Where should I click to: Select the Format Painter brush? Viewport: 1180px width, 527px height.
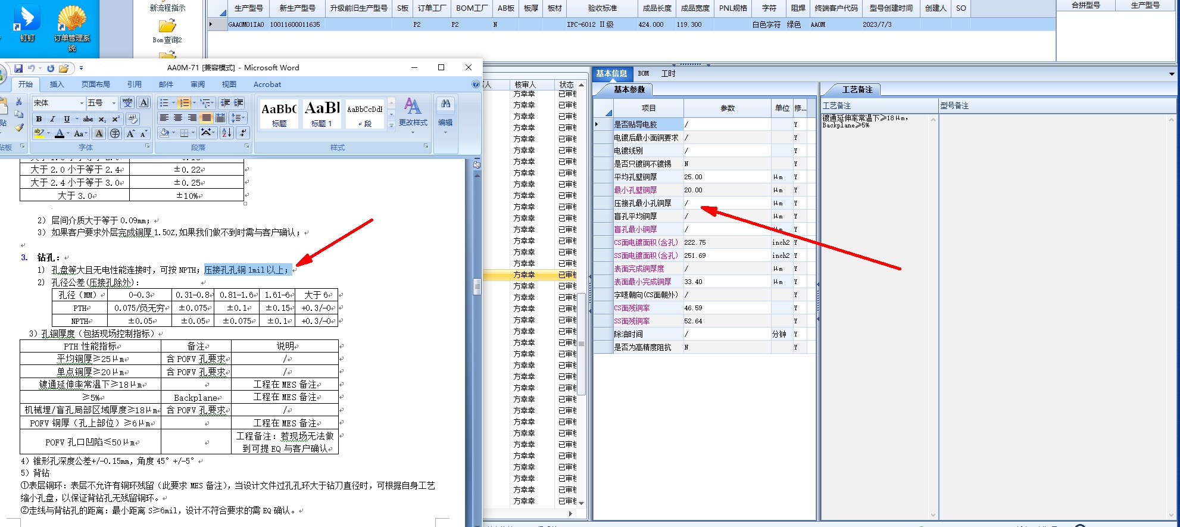point(19,127)
